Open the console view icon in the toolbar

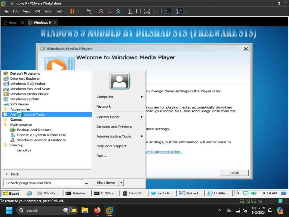(168, 11)
